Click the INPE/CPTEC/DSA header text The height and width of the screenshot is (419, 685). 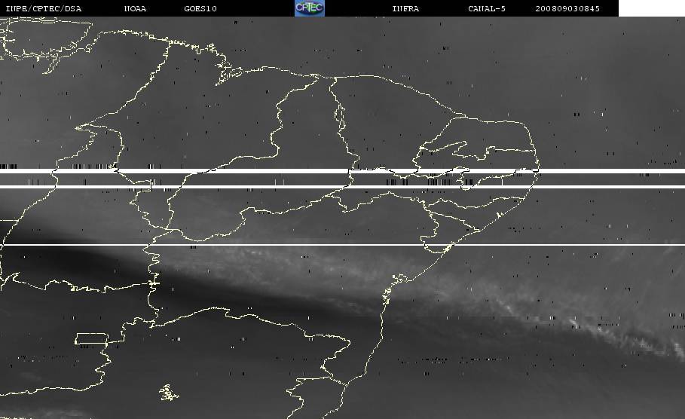pos(44,9)
